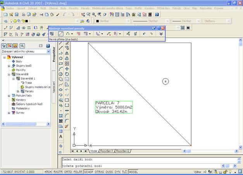The height and width of the screenshot is (175, 243).
Task: Select the Polygon draw tool
Action: point(61,58)
